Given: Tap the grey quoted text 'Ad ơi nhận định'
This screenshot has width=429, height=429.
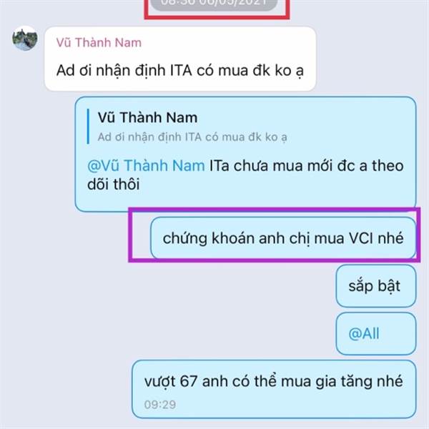Looking at the screenshot, I should click(192, 137).
